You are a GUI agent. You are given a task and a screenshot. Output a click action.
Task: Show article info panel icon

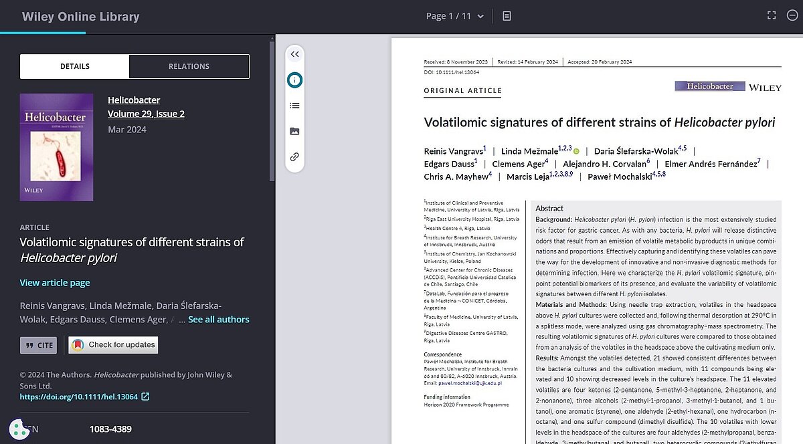tap(294, 80)
